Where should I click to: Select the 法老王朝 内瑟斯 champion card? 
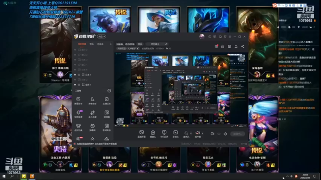tap(60, 134)
